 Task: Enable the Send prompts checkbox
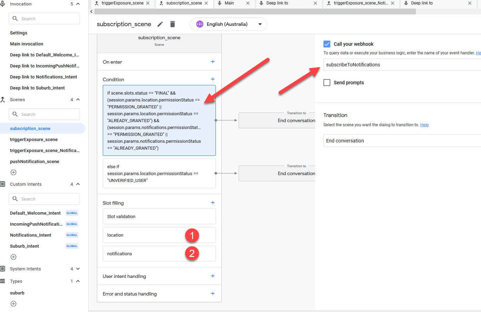[327, 83]
